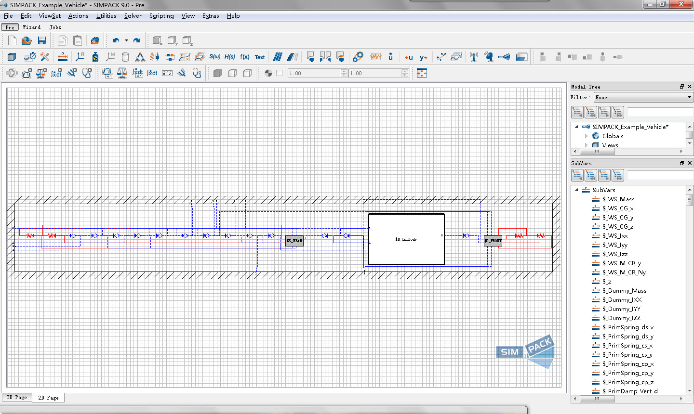This screenshot has width=694, height=414.
Task: Click the +u input vector icon
Action: 409,57
